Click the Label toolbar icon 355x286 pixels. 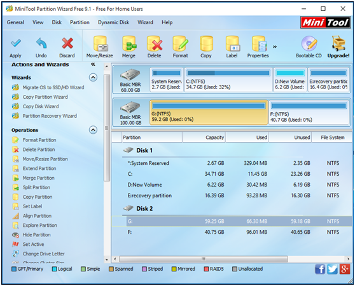pyautogui.click(x=232, y=43)
